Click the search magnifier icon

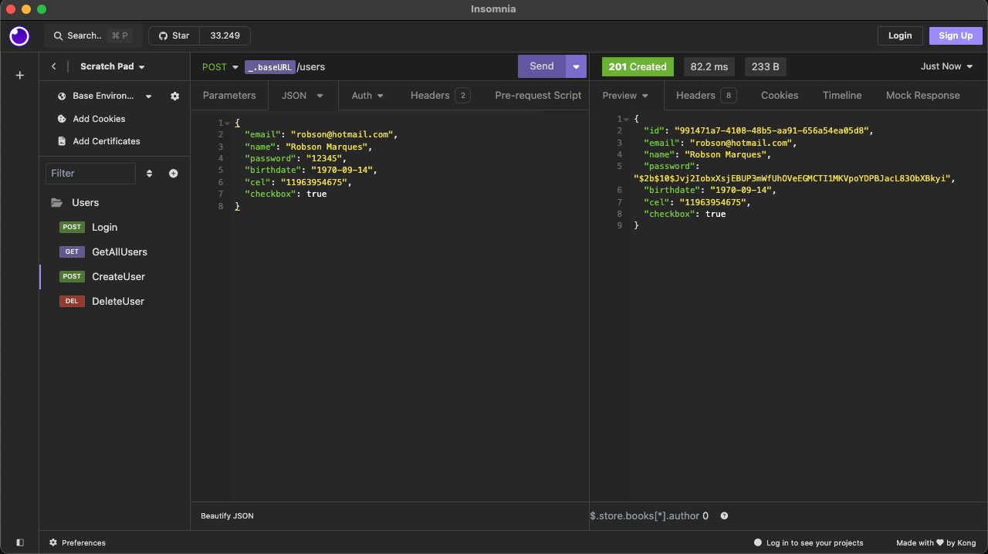tap(58, 35)
